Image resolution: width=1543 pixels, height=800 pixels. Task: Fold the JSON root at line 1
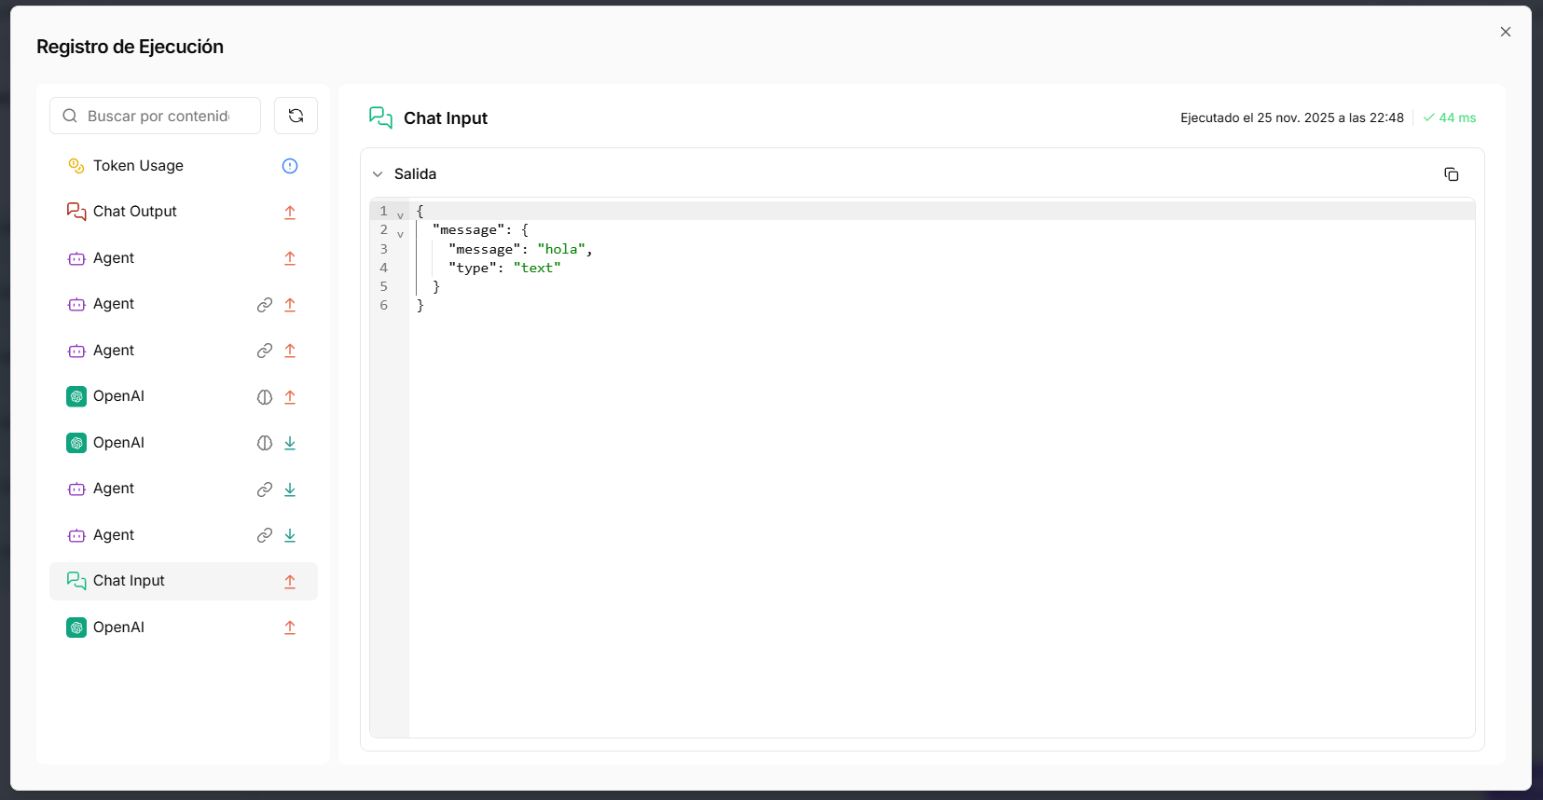400,215
